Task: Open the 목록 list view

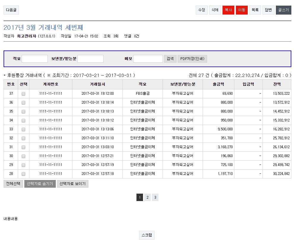Action: point(255,10)
